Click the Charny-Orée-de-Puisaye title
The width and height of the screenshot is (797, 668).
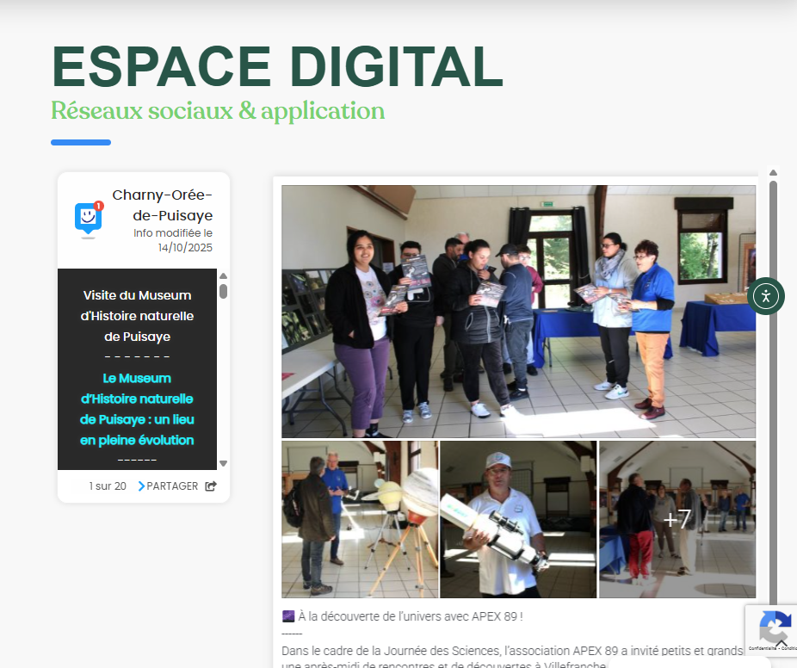coord(162,205)
